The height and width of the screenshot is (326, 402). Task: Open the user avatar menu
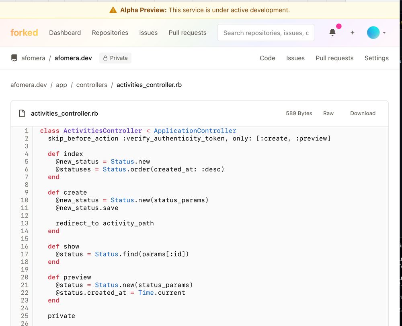pyautogui.click(x=373, y=33)
